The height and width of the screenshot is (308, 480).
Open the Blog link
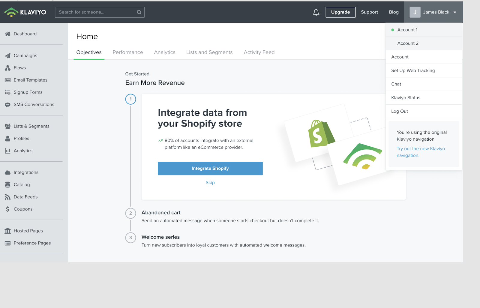point(394,12)
